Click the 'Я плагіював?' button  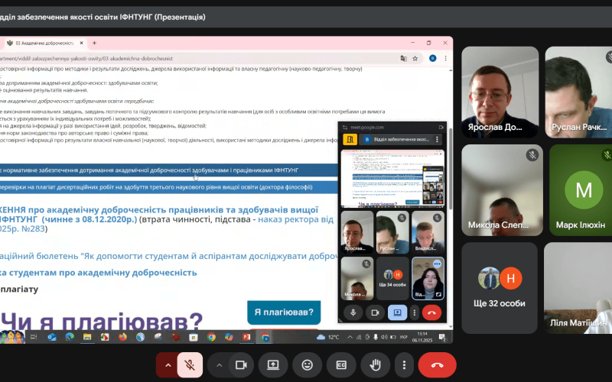pyautogui.click(x=283, y=312)
